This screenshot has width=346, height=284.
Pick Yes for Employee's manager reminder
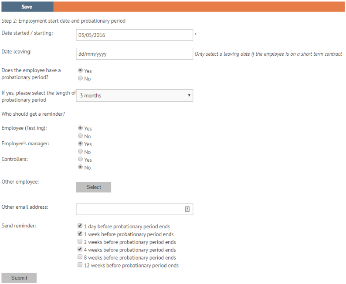(80, 144)
